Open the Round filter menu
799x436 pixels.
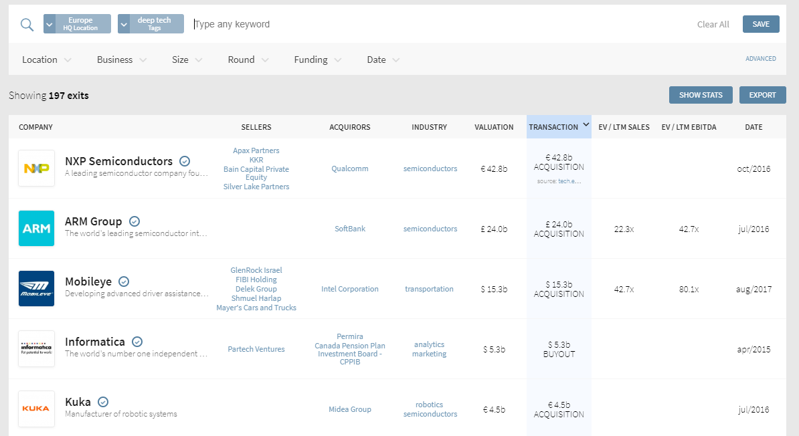click(x=248, y=60)
